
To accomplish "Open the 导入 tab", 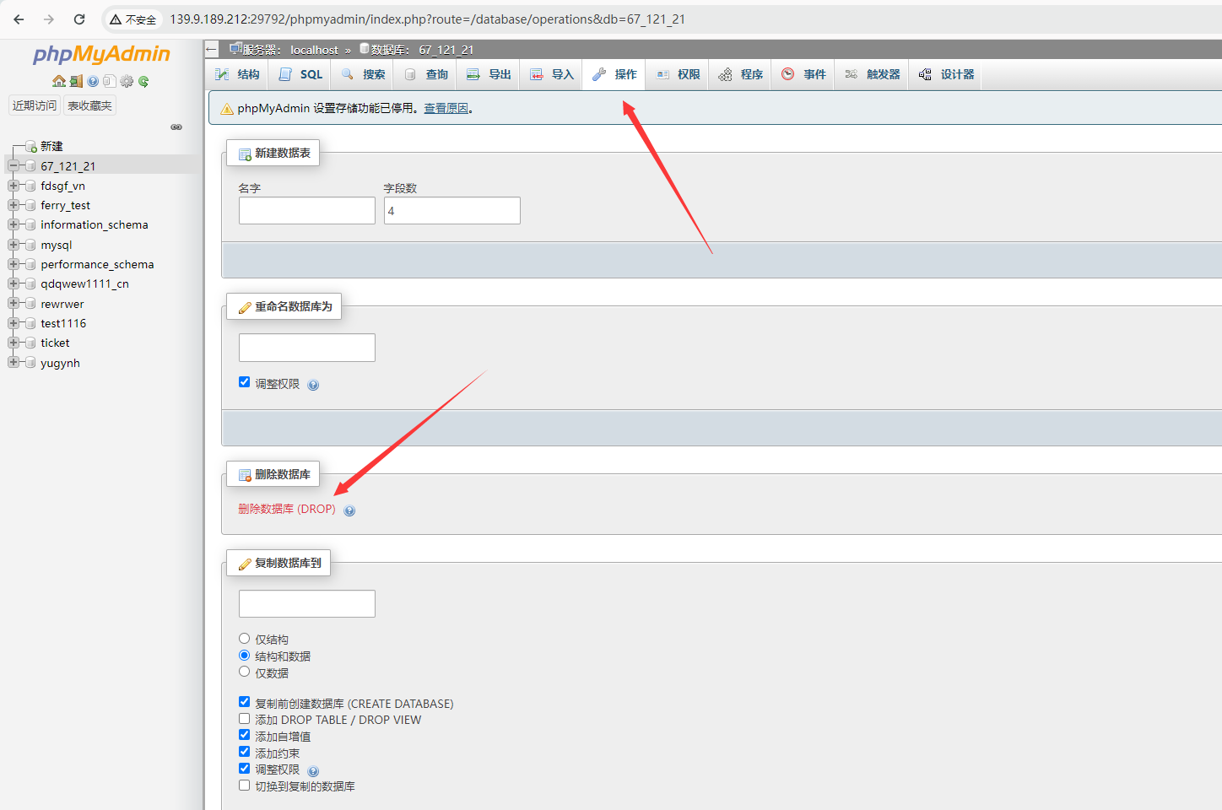I will (551, 75).
